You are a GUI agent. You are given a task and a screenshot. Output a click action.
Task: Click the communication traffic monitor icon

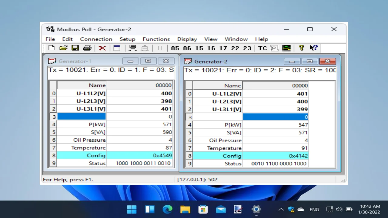274,48
